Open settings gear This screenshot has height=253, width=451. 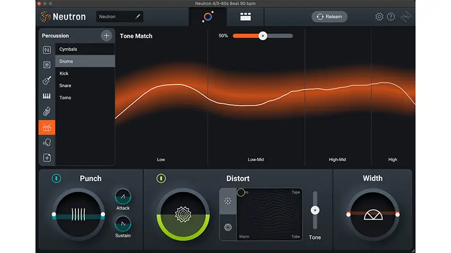pos(379,16)
